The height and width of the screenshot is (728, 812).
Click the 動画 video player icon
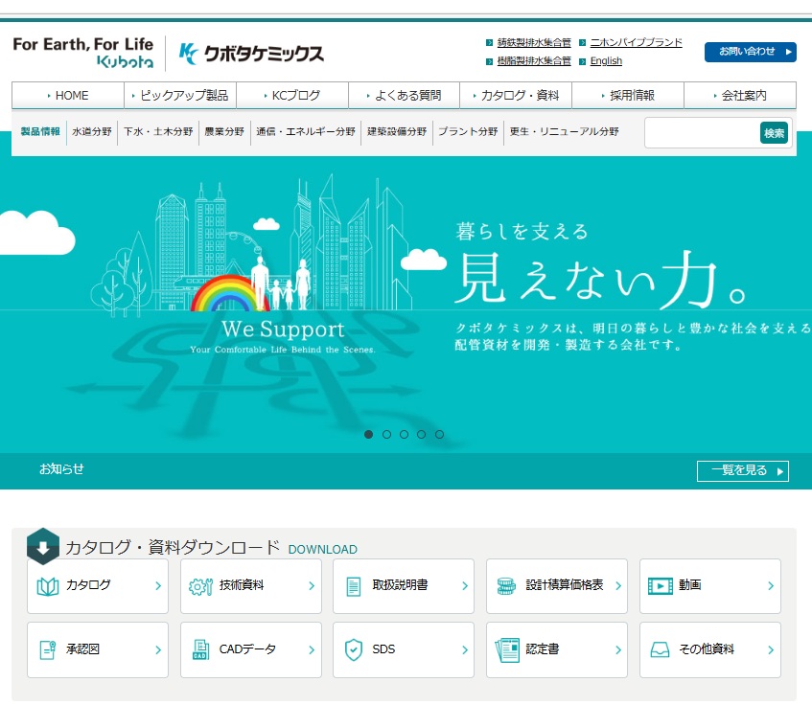coord(660,586)
